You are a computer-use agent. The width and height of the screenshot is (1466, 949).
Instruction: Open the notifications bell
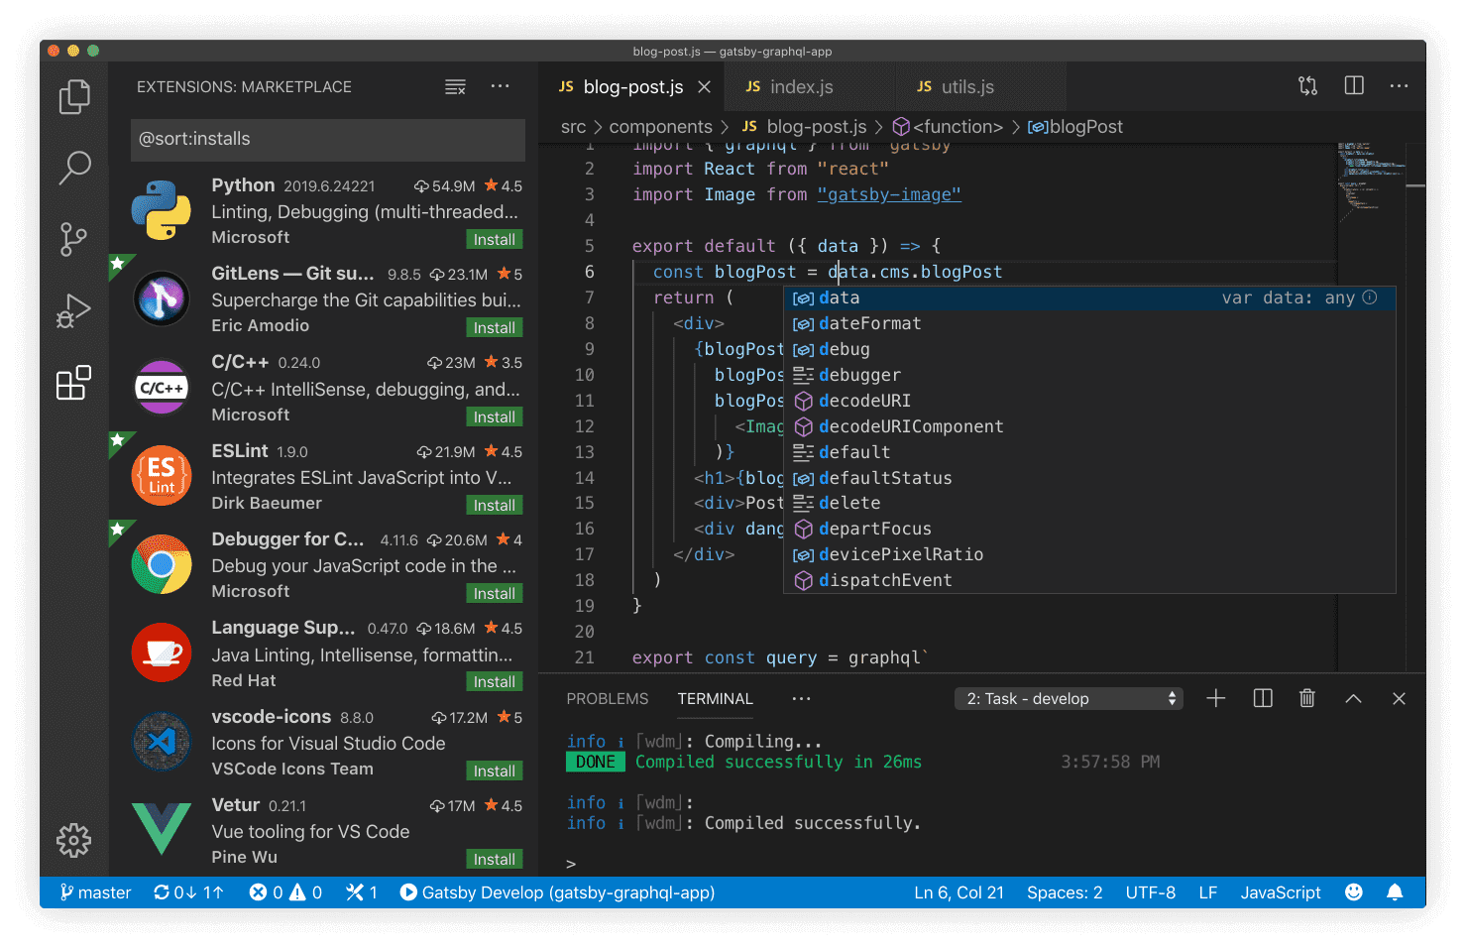click(x=1395, y=891)
